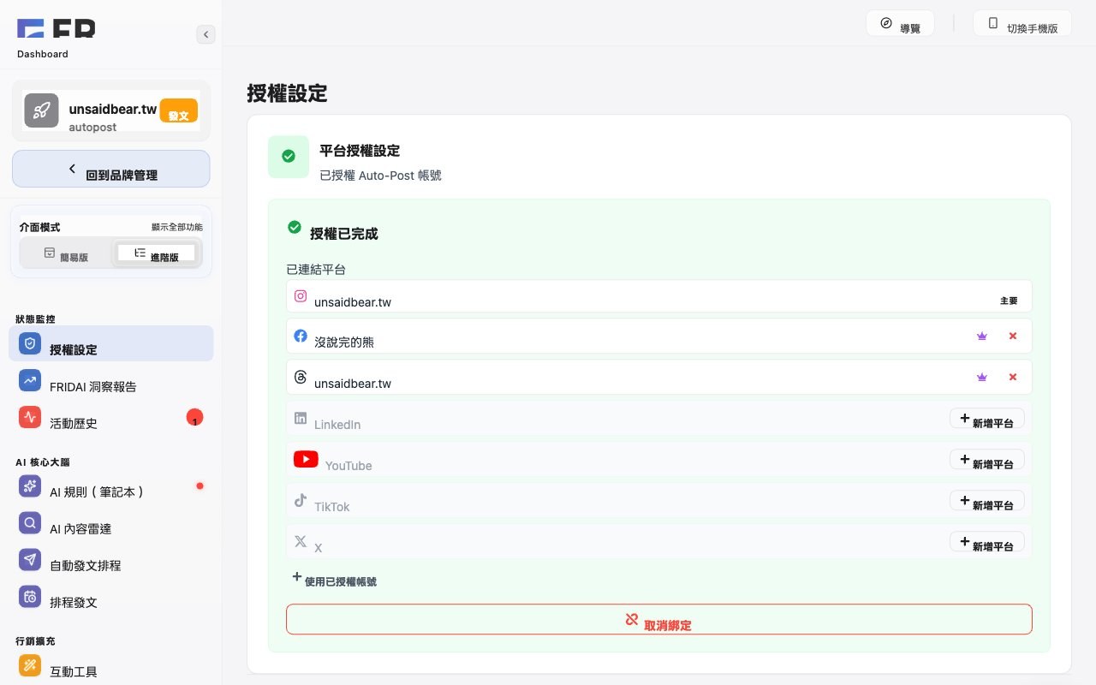Click the YouTube platform icon
1096x685 pixels.
(306, 459)
